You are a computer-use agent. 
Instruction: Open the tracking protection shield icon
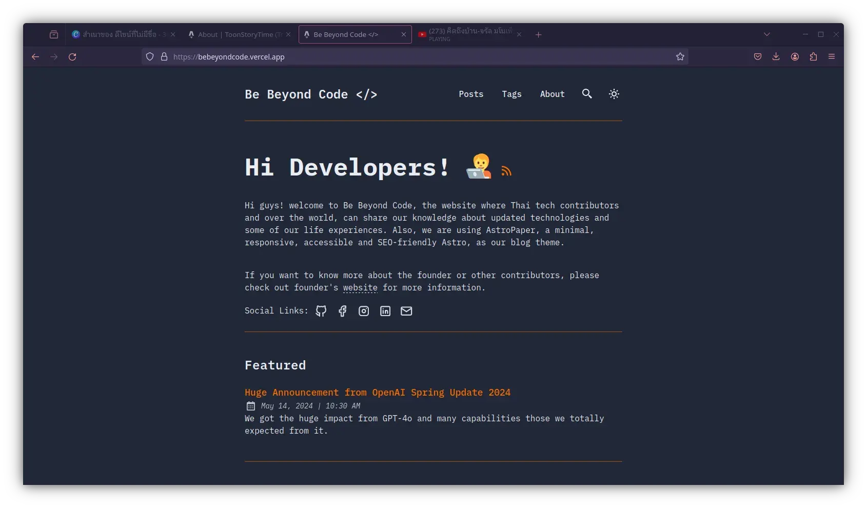tap(150, 56)
